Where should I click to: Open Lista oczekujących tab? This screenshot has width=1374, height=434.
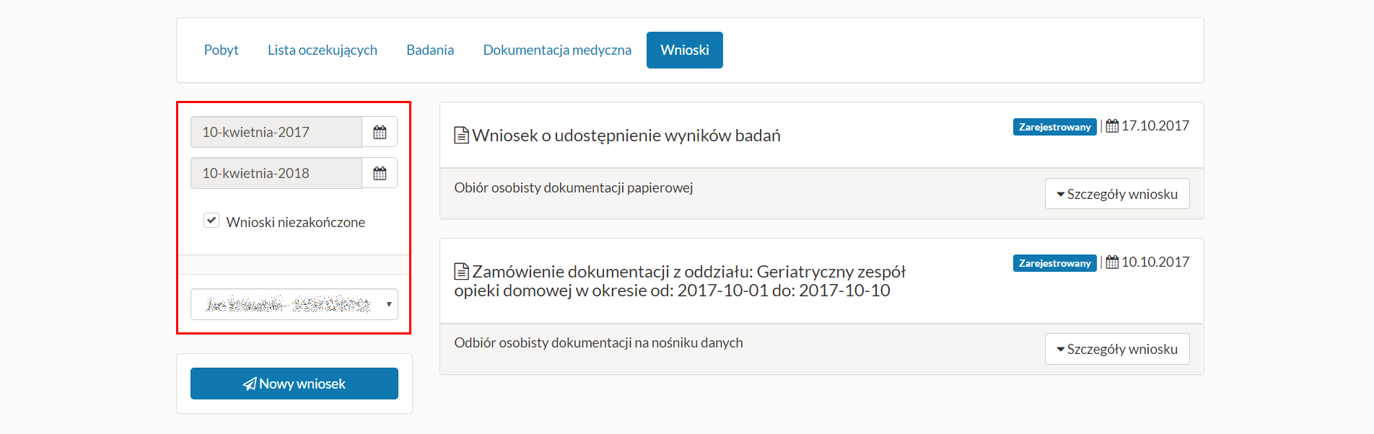[323, 50]
